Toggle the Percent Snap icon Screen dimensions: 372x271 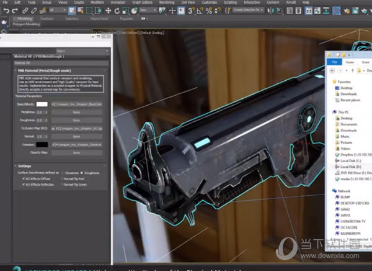[x=209, y=11]
